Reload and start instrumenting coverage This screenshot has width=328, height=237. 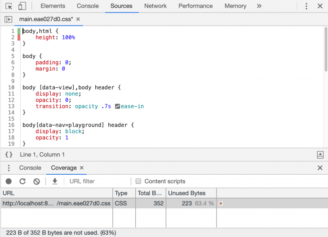(x=22, y=181)
